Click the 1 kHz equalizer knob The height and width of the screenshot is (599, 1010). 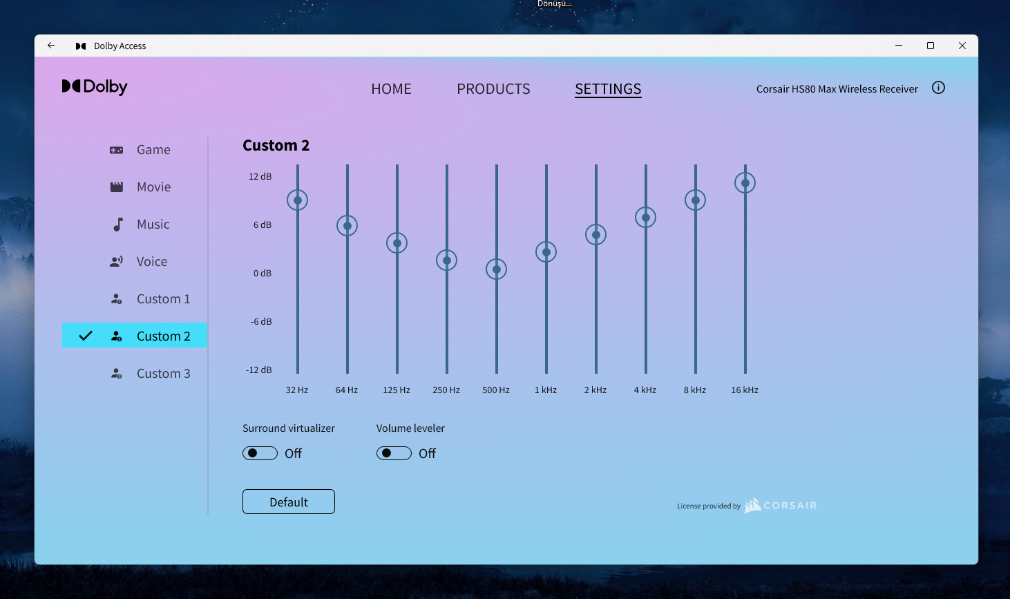pos(546,252)
